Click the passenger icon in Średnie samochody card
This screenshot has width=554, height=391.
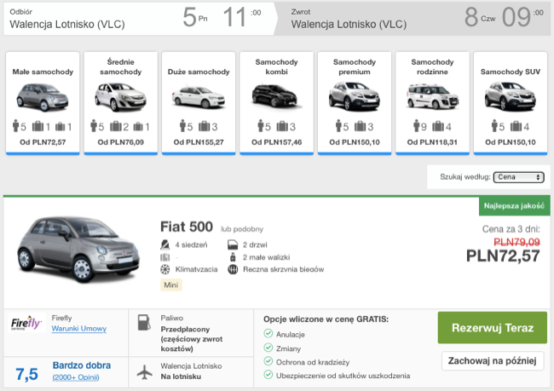[94, 125]
